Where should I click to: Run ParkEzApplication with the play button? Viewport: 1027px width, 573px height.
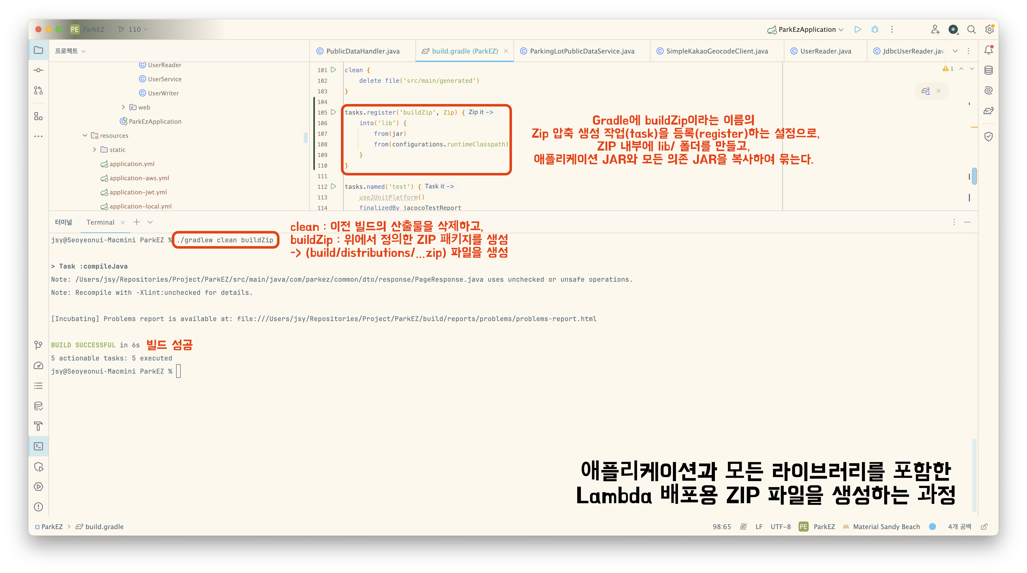[x=858, y=30]
